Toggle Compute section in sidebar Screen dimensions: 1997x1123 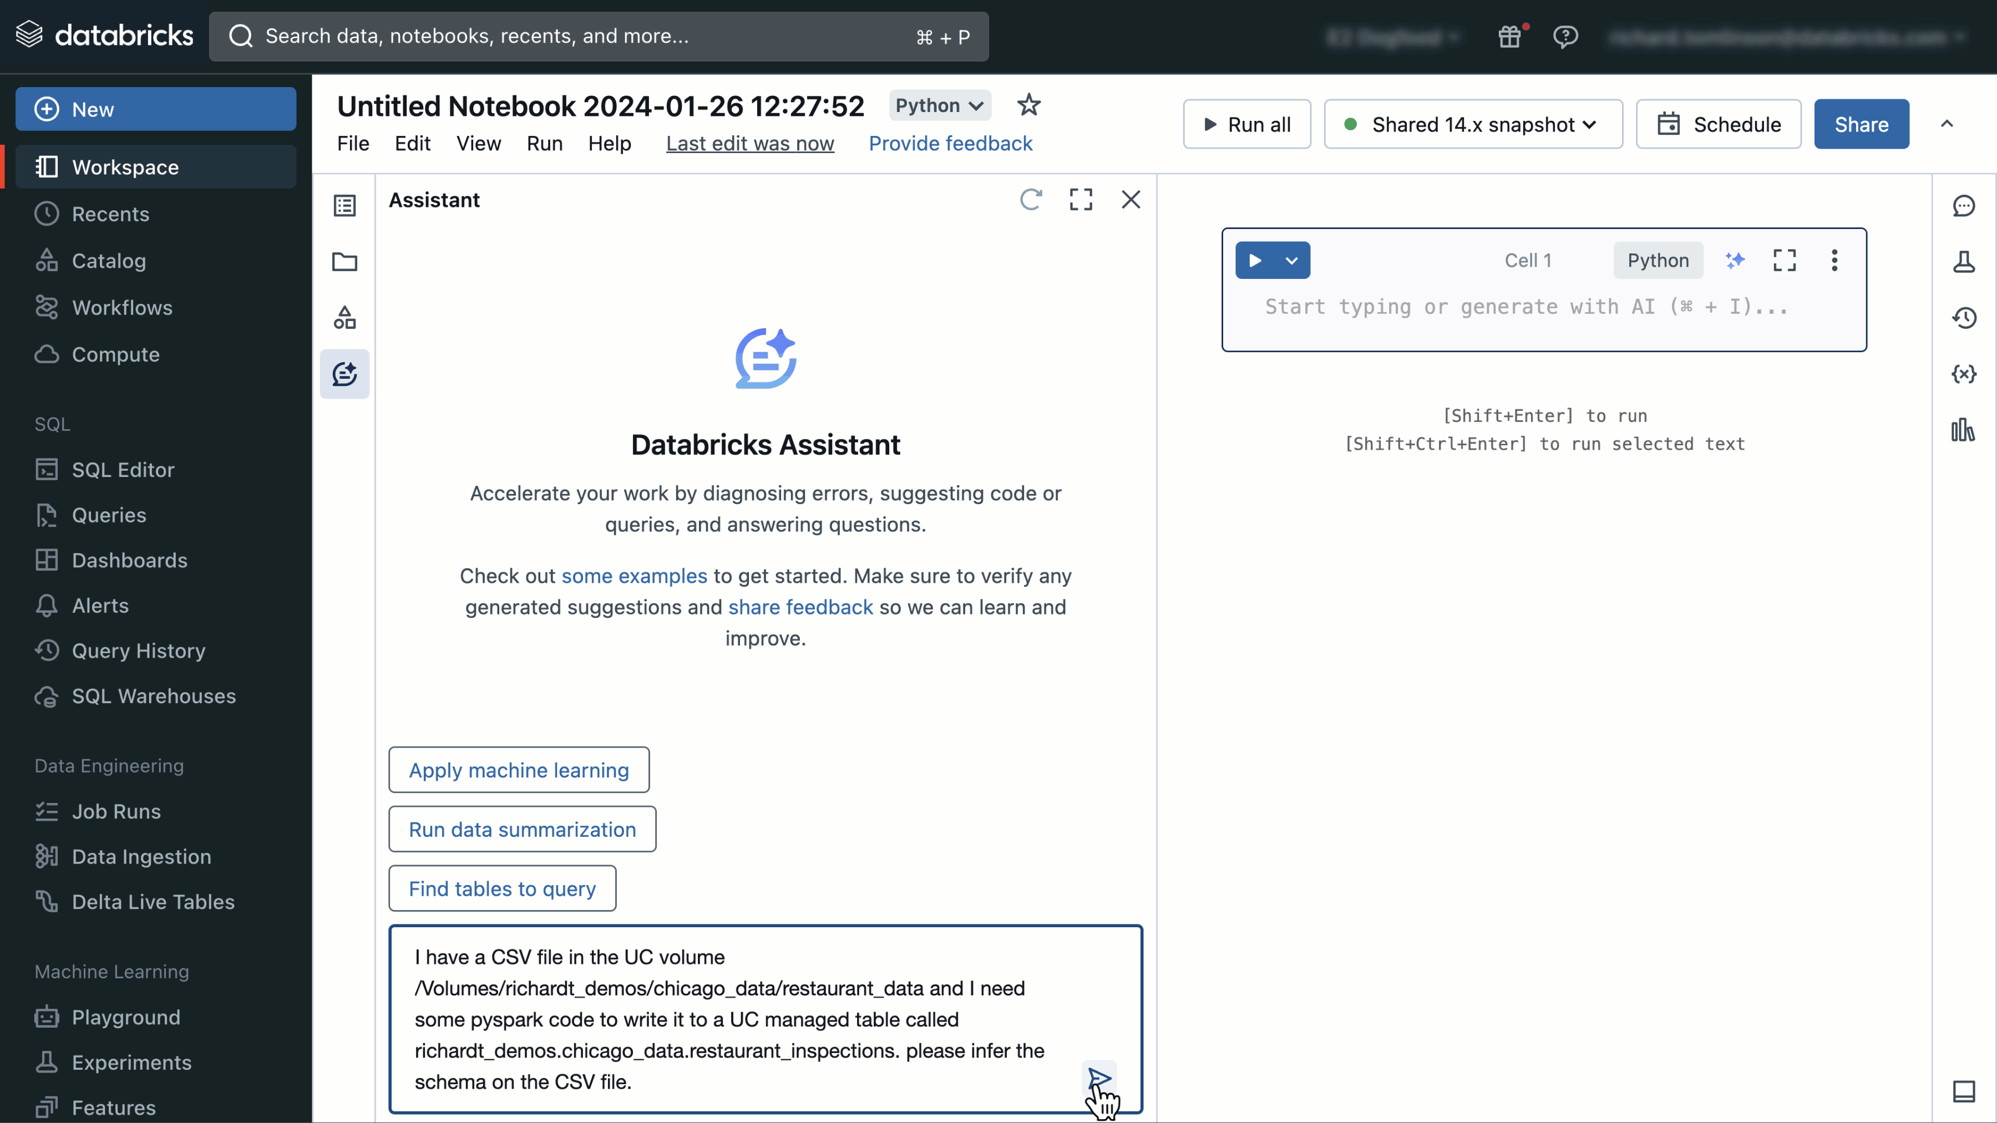(x=115, y=354)
